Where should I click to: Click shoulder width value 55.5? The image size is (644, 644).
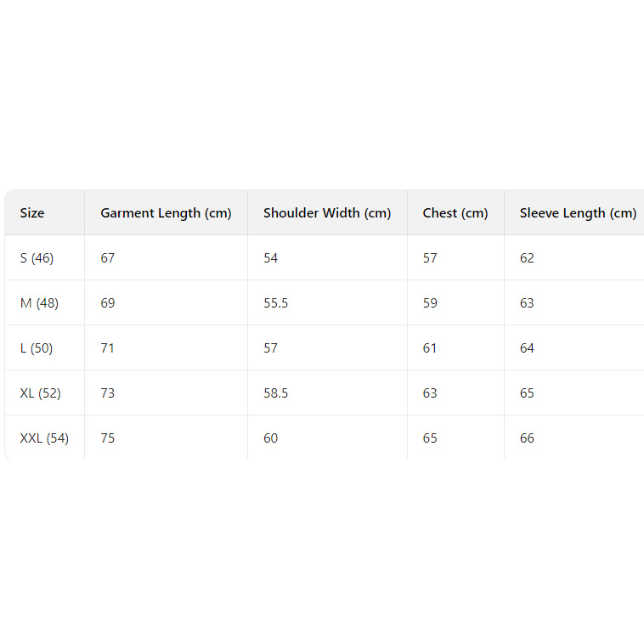click(276, 303)
